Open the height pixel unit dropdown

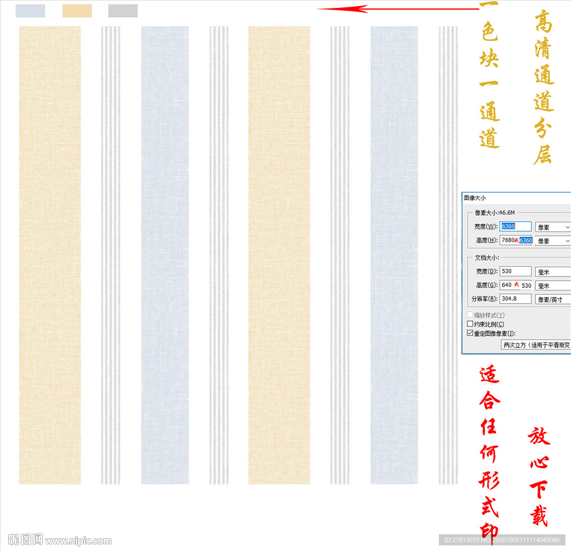tap(553, 241)
